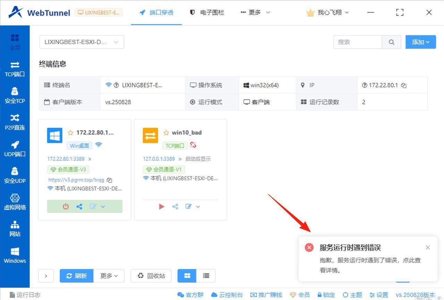
Task: Click the Win桌面 tag
Action: tap(79, 146)
